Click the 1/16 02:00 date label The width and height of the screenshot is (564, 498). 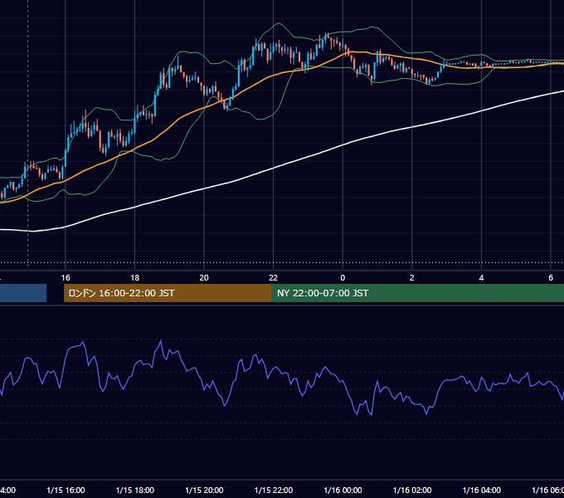click(x=412, y=491)
